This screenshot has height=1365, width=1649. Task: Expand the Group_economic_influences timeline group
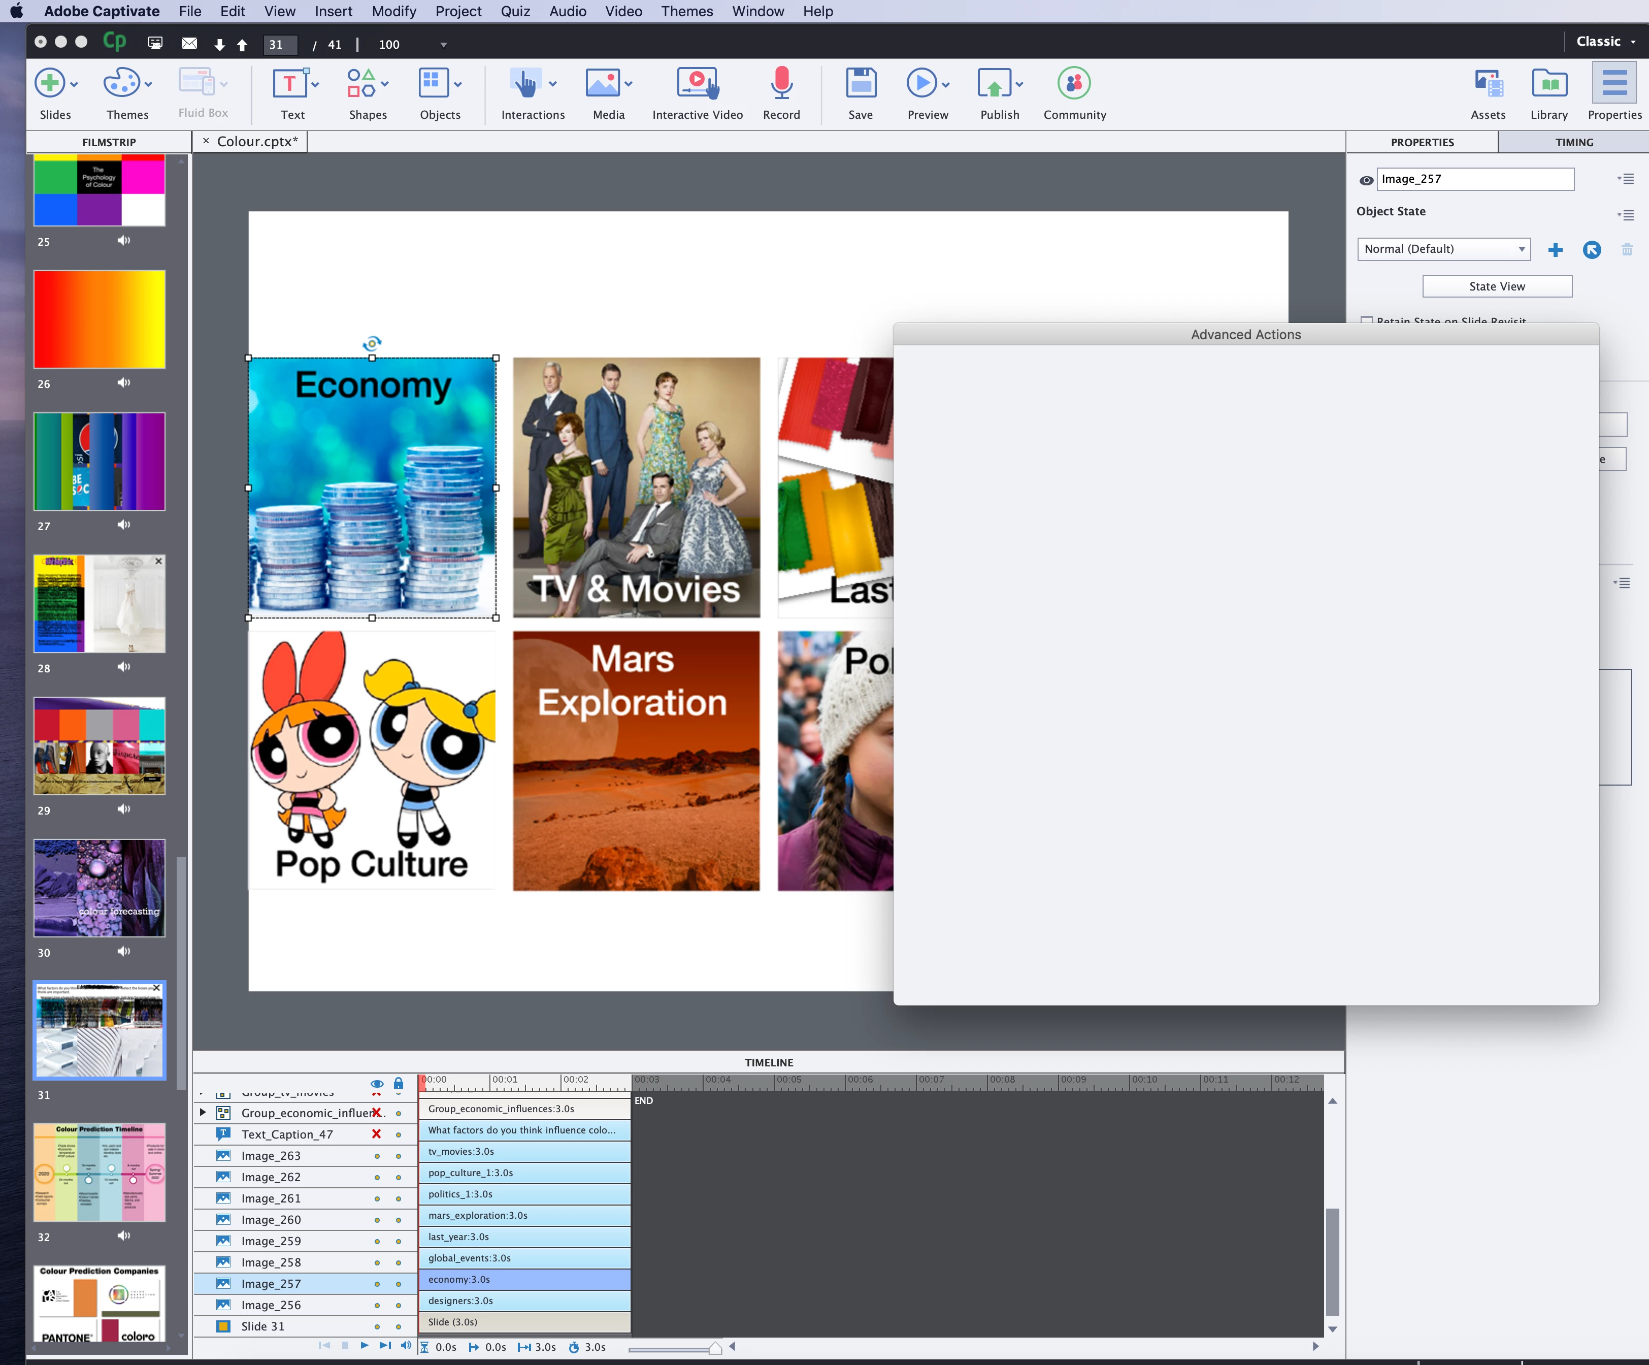(203, 1112)
